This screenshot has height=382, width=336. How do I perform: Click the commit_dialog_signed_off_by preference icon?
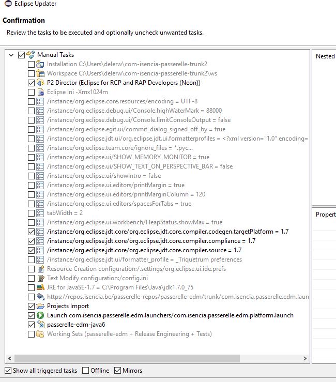pyautogui.click(x=40, y=129)
